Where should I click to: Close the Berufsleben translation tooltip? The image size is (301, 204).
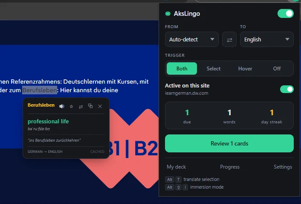coord(100,106)
